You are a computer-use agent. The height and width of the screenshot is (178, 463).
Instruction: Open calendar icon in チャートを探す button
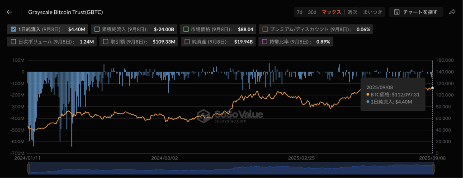coord(397,12)
